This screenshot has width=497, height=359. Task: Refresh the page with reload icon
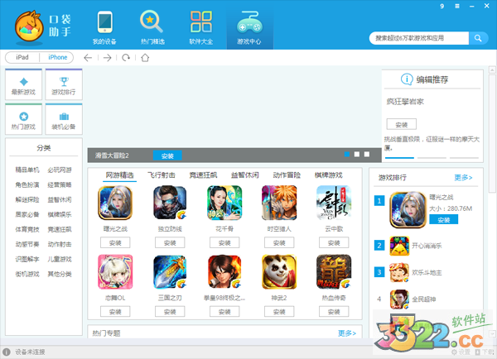[x=126, y=58]
